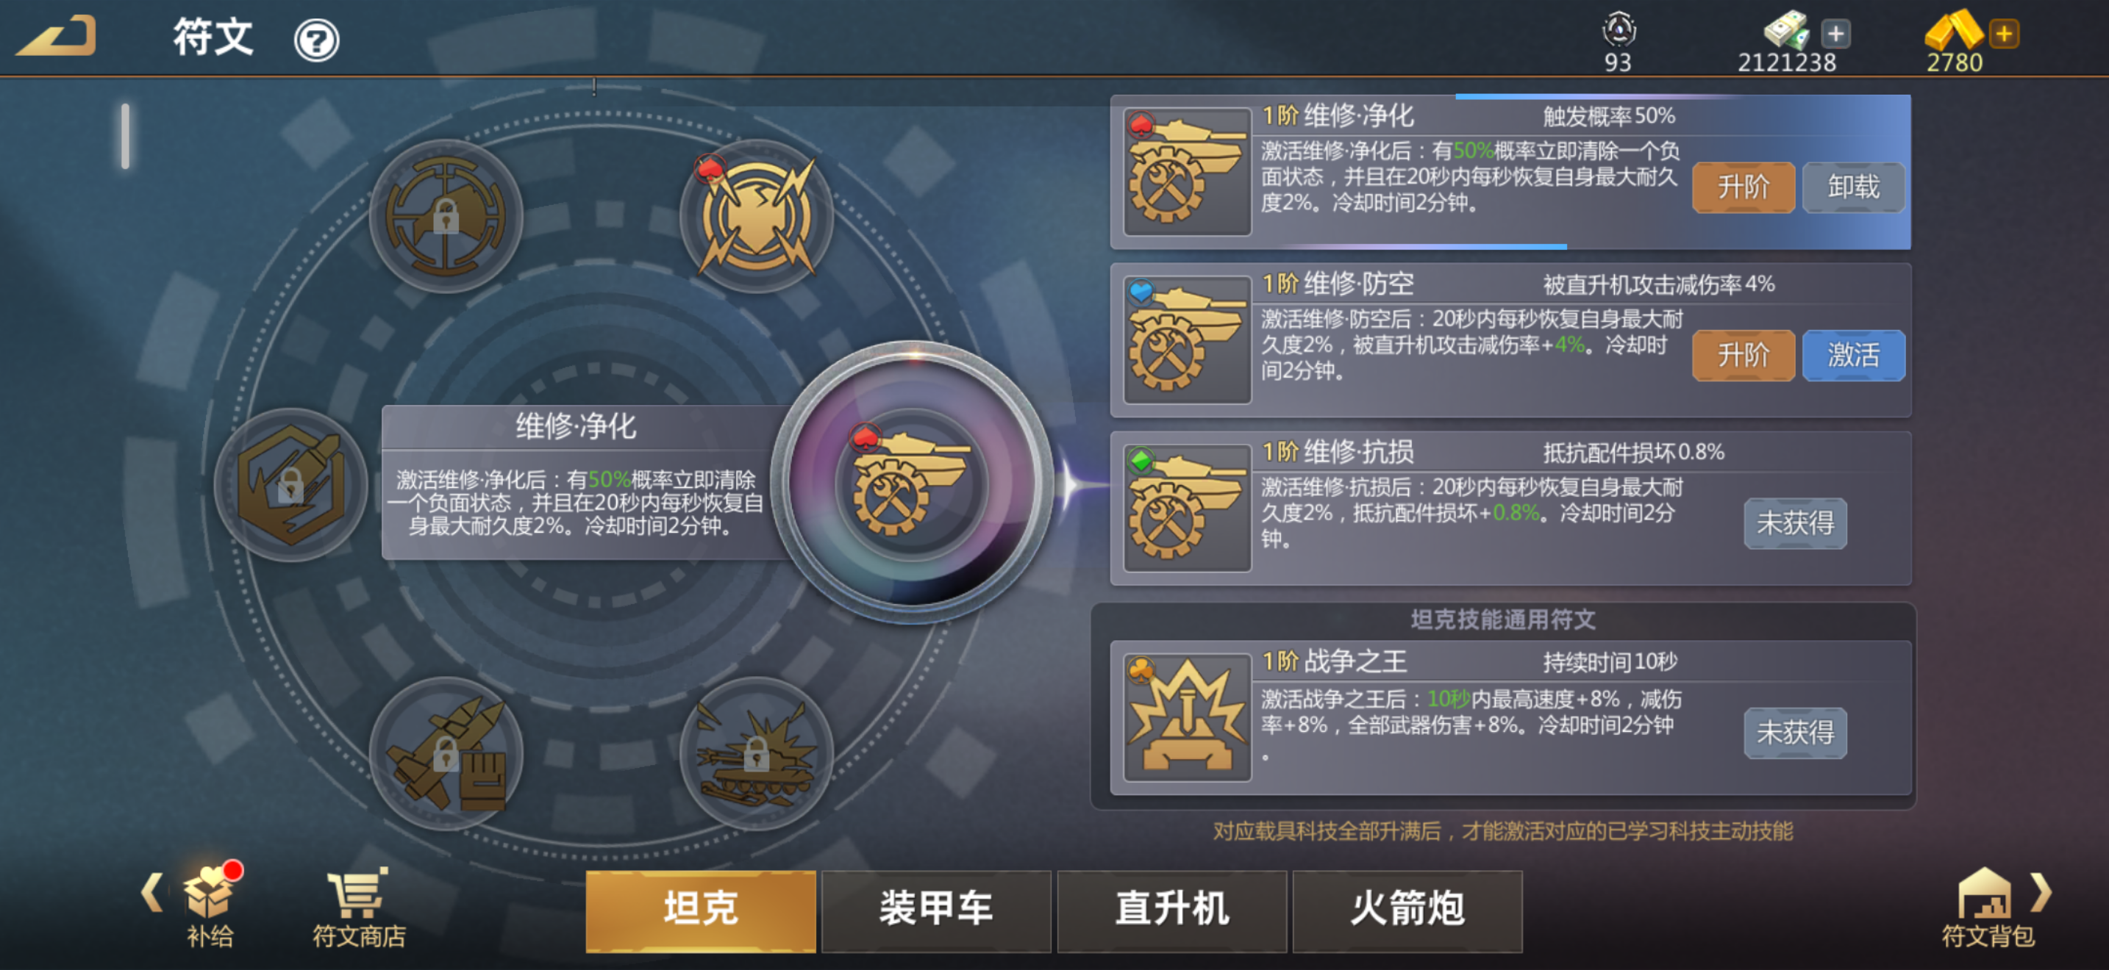Click the back arrow icon
Screen dimensions: 2109x970
(x=57, y=37)
